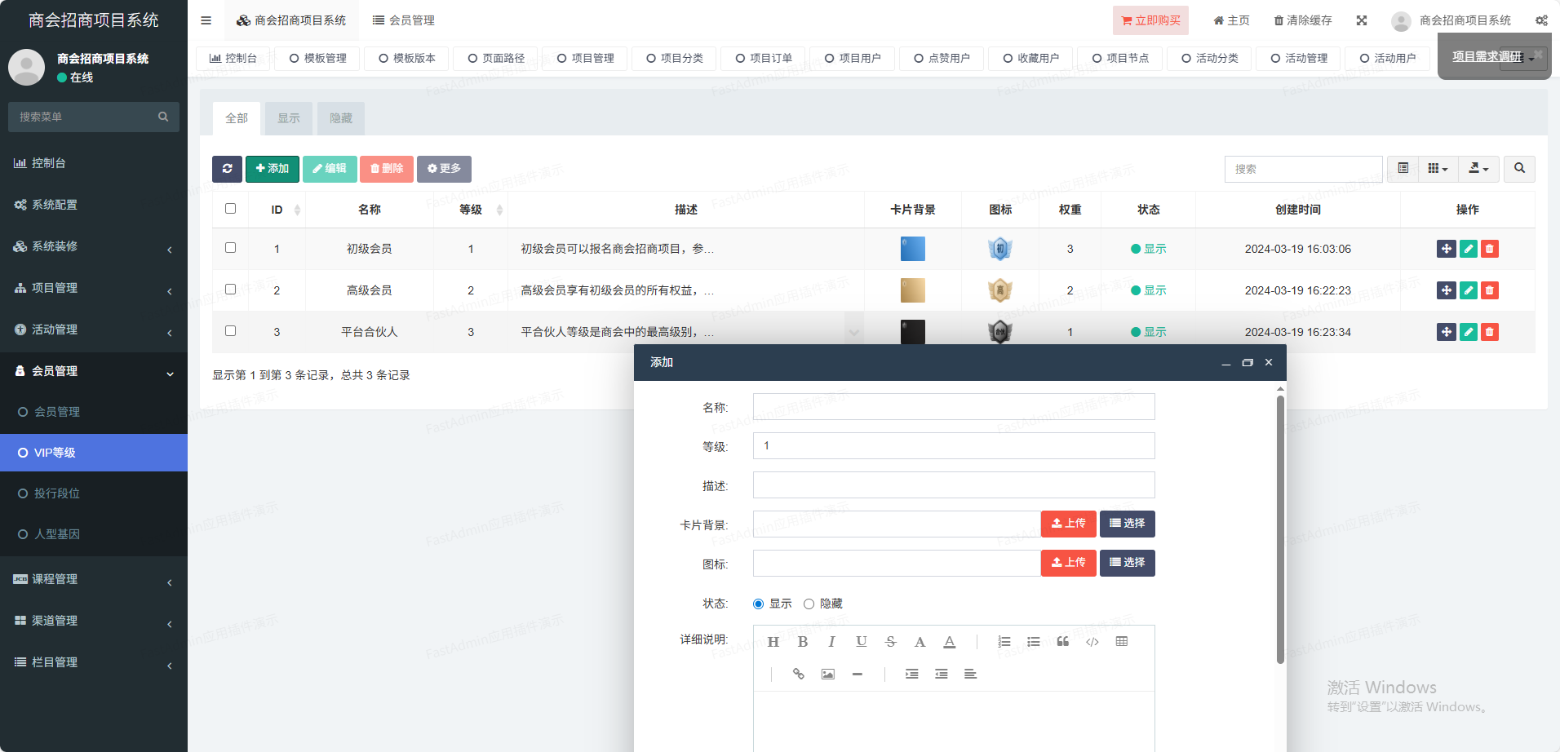Open 投行段位 in the sidebar menu
1560x752 pixels.
point(57,493)
